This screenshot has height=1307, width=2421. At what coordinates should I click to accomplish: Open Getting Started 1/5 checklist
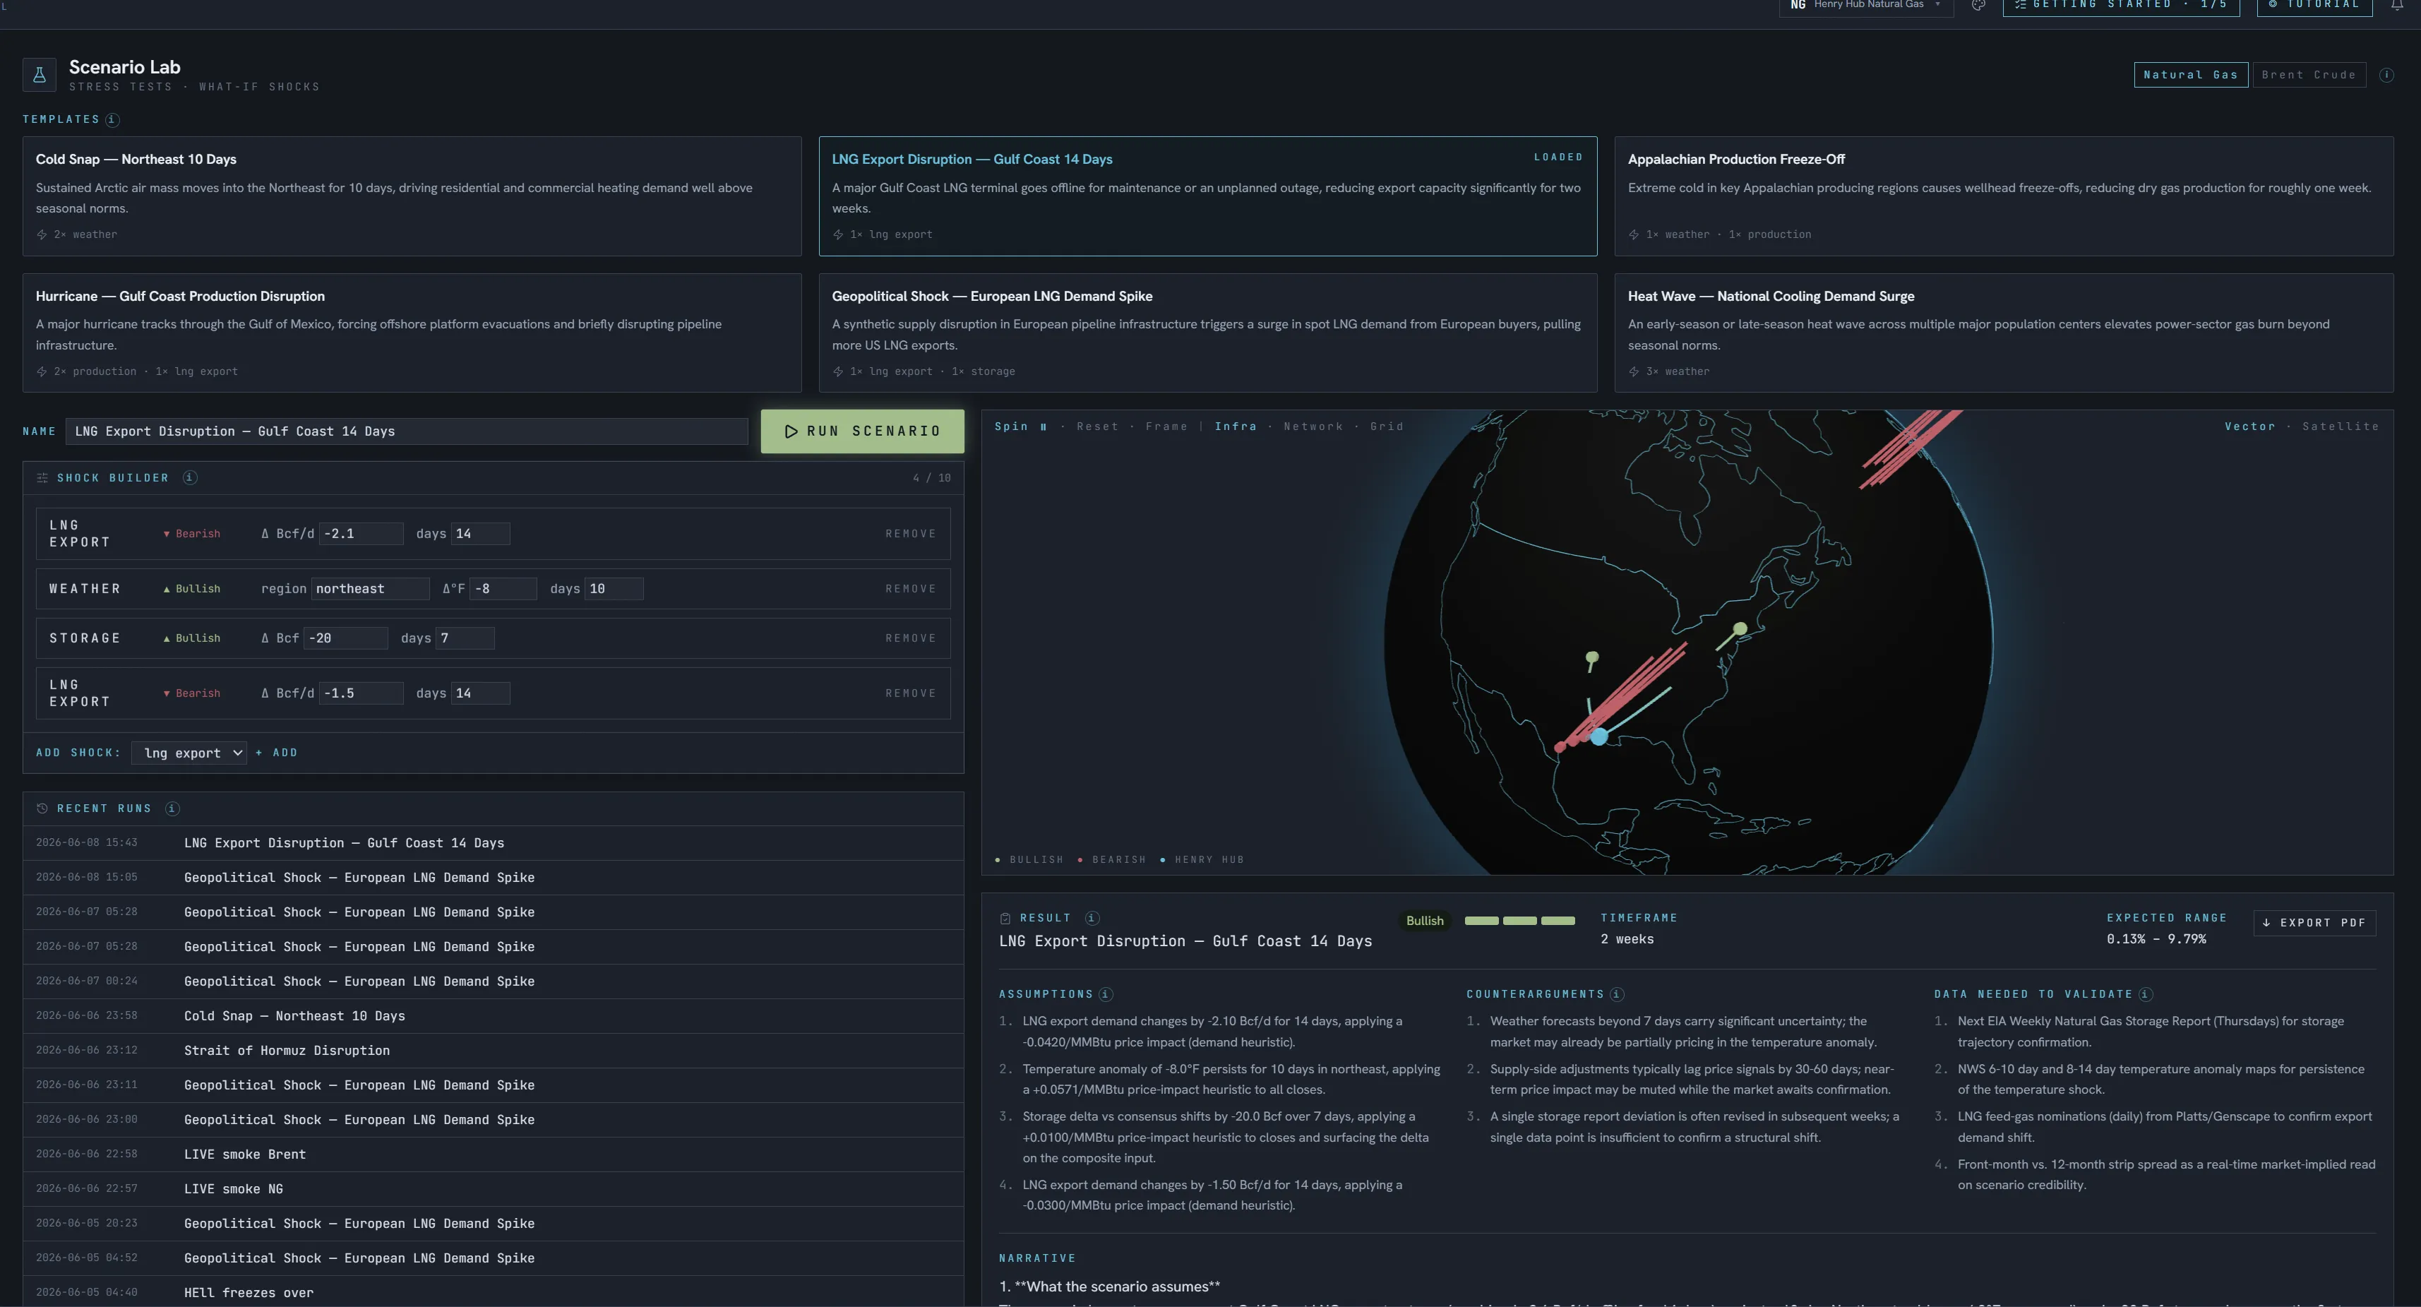(2121, 6)
